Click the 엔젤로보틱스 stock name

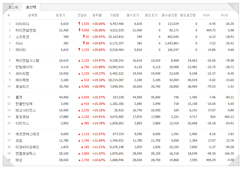(x=26, y=153)
